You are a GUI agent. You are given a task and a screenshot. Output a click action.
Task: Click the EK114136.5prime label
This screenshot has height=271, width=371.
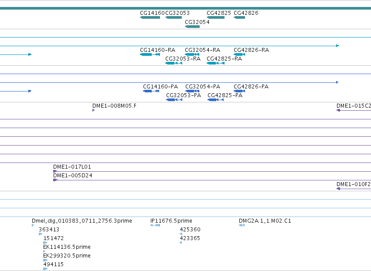point(67,247)
